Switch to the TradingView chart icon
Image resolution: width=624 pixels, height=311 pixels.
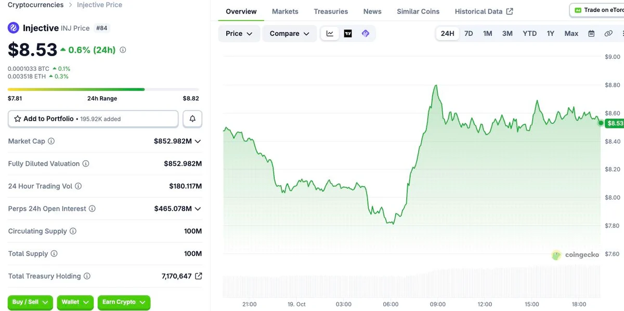click(x=348, y=33)
